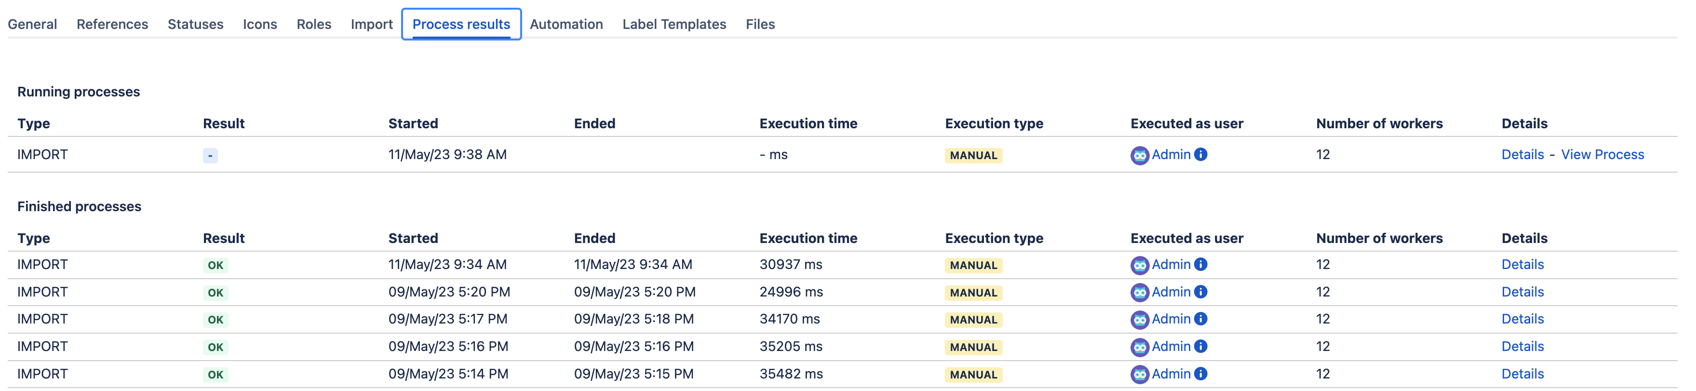
Task: Open Details for the 30937 ms import
Action: tap(1523, 265)
